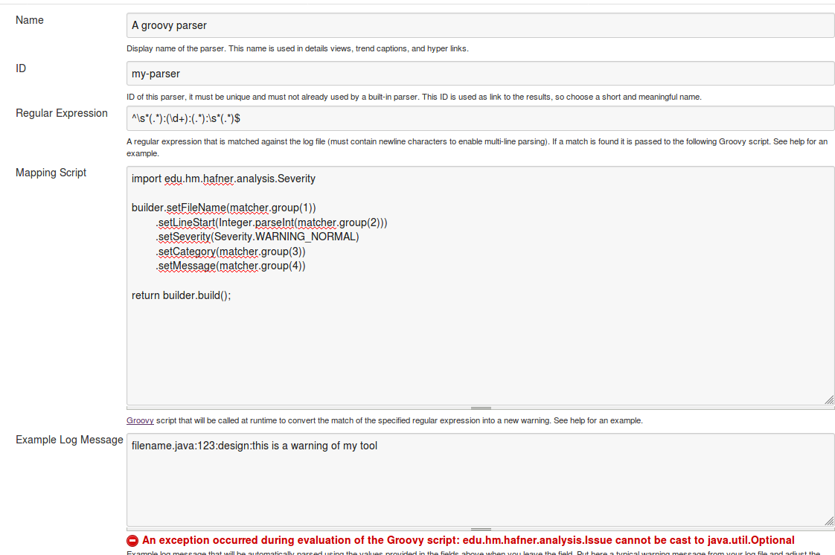The height and width of the screenshot is (555, 835).
Task: Click the 'return builder.build();' line in script
Action: pyautogui.click(x=182, y=295)
